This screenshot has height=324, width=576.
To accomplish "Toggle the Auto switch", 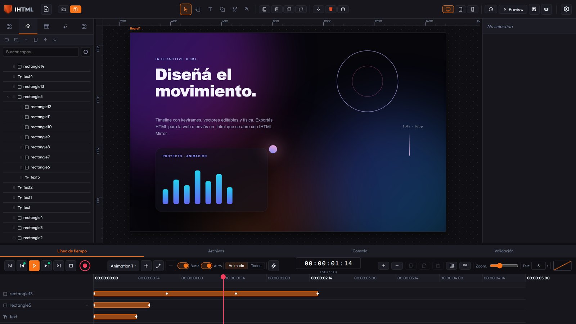I will pos(207,266).
